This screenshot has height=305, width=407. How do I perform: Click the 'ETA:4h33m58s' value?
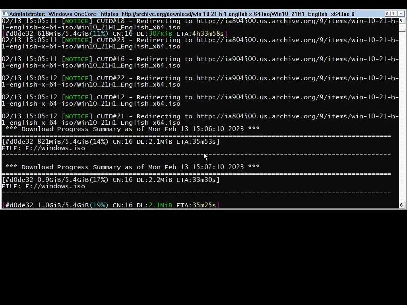200,34
